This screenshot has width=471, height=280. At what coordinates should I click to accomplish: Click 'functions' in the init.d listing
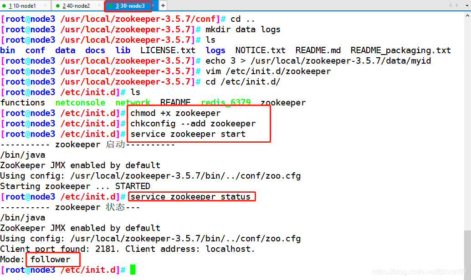(x=22, y=103)
